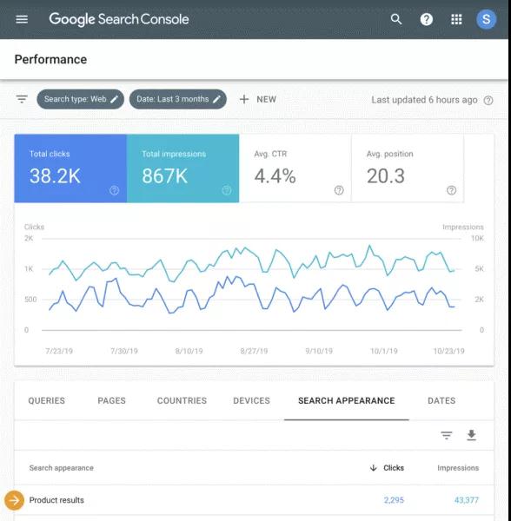Click the download export icon

tap(471, 435)
